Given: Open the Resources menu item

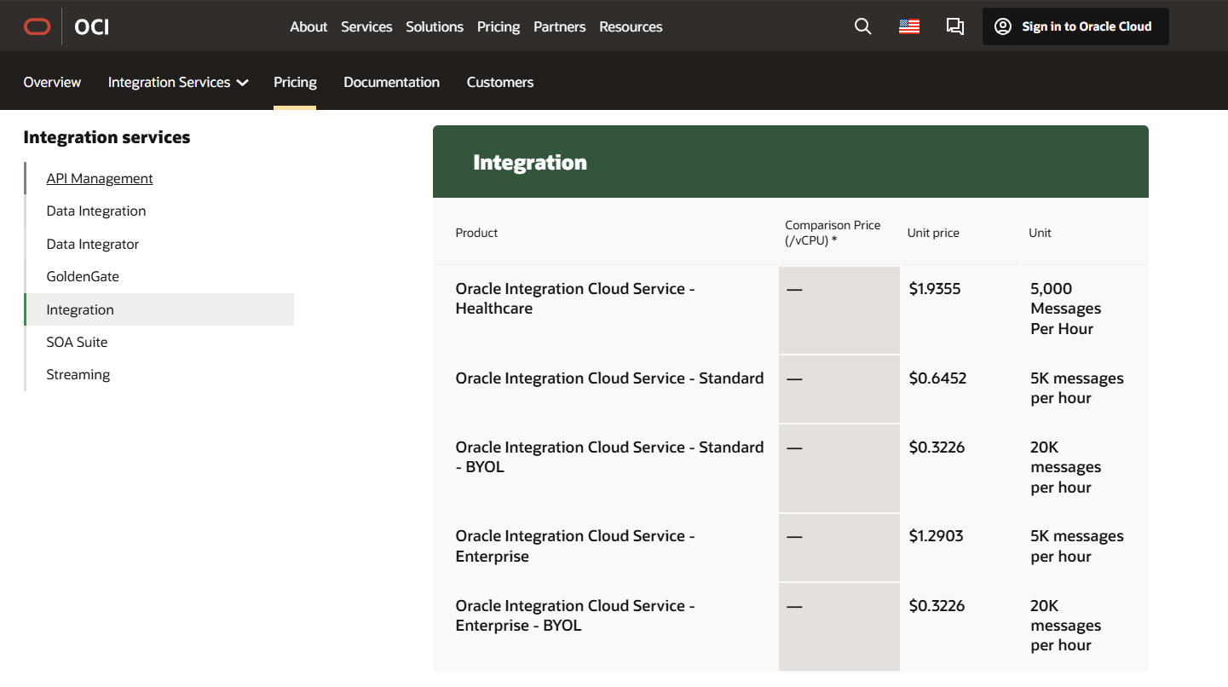Looking at the screenshot, I should [x=630, y=26].
